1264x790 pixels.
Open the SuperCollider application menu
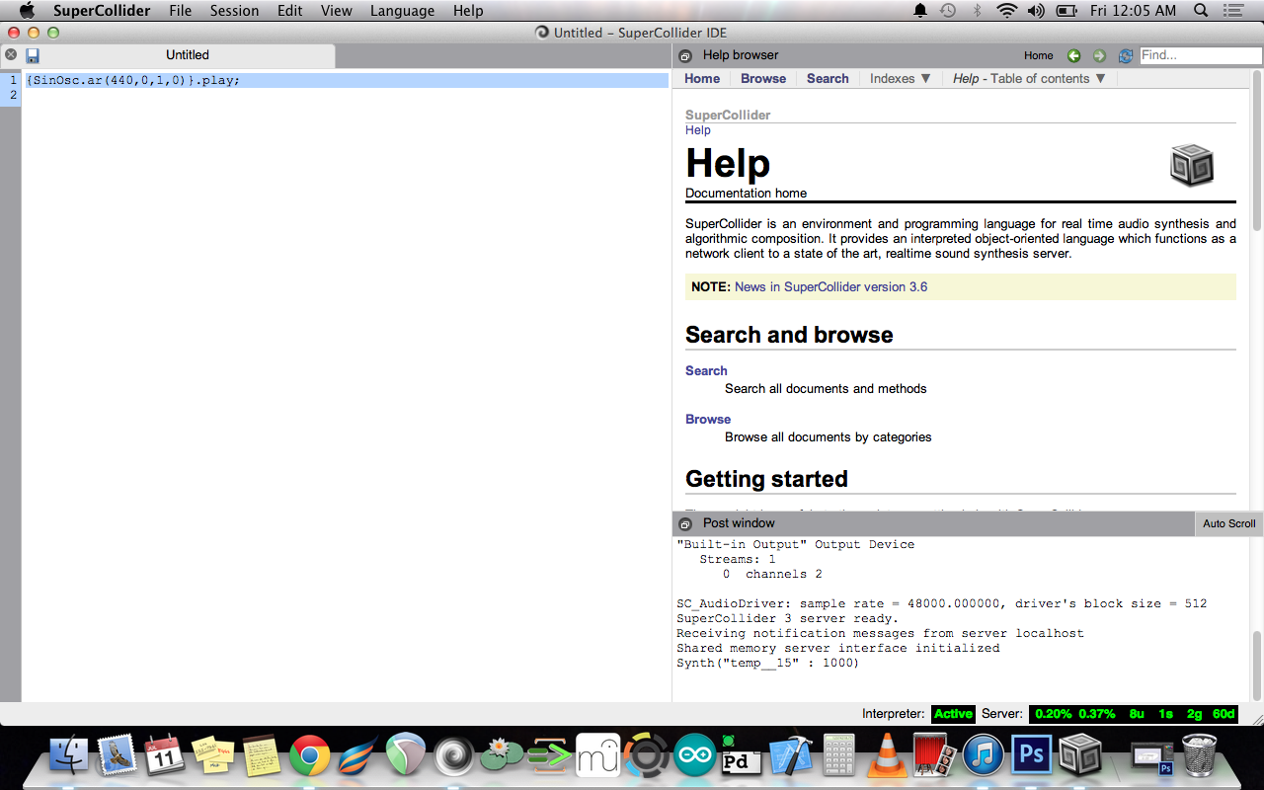point(102,11)
